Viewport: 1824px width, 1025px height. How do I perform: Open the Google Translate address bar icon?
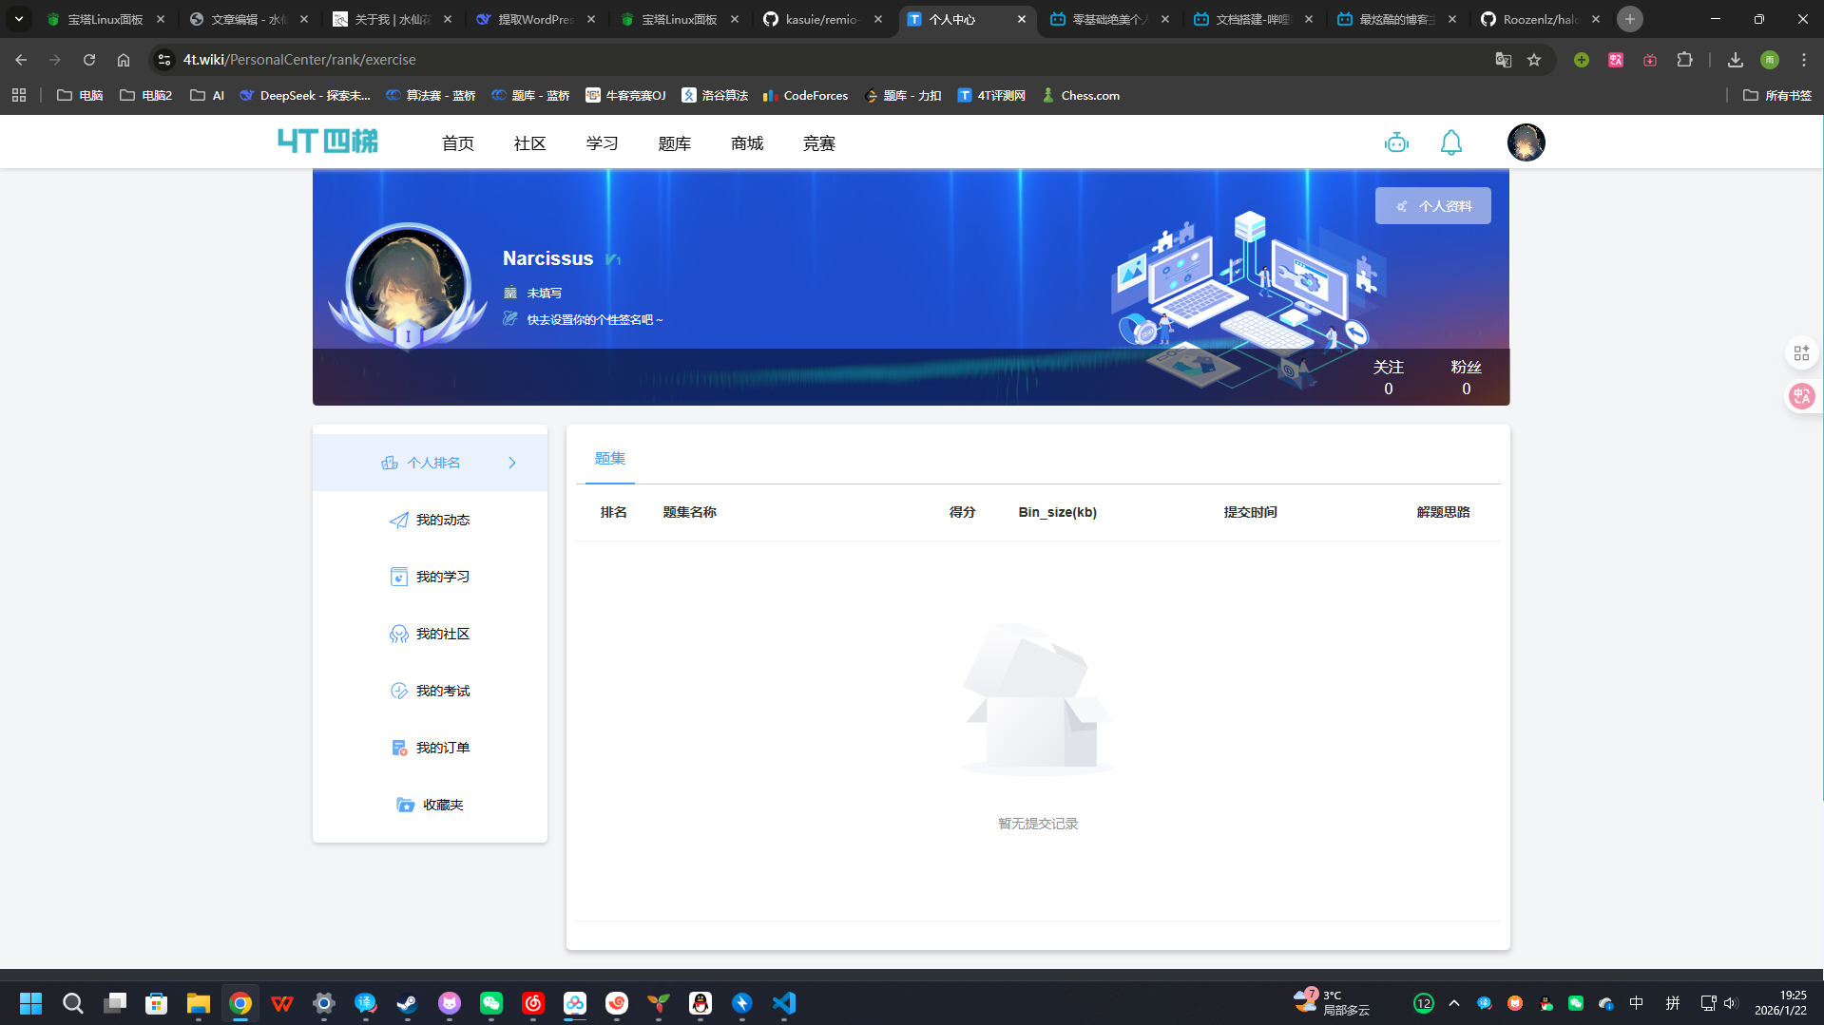coord(1503,60)
